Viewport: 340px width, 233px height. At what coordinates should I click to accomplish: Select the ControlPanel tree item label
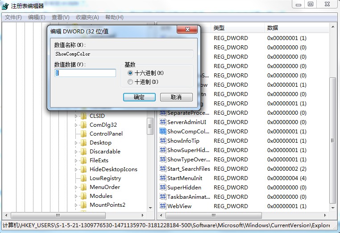point(106,134)
